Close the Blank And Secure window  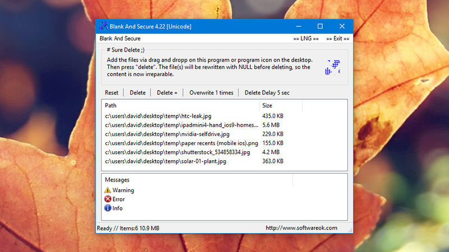click(x=342, y=26)
